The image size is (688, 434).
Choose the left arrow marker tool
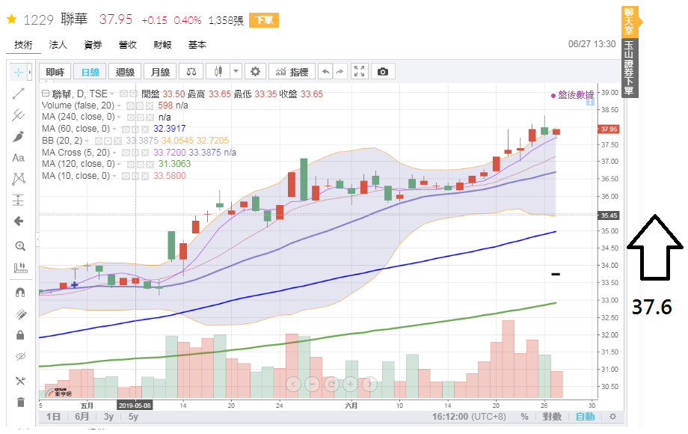19,221
